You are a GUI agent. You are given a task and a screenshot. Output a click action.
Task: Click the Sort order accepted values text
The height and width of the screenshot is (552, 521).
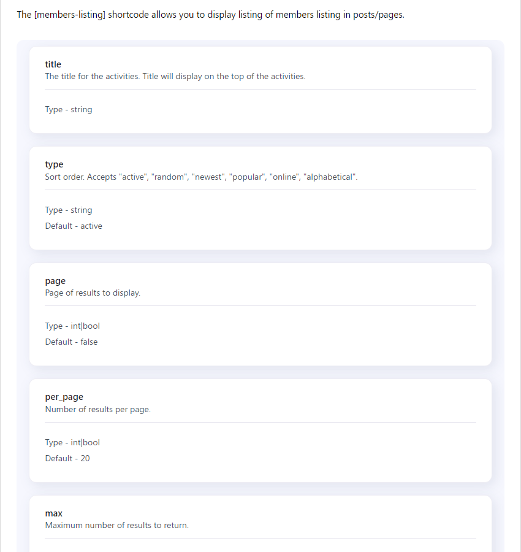(x=201, y=177)
